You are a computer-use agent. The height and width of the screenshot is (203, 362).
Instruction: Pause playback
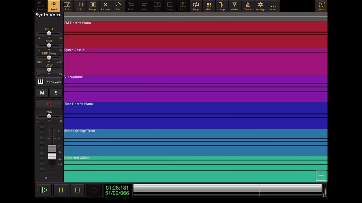click(x=61, y=190)
